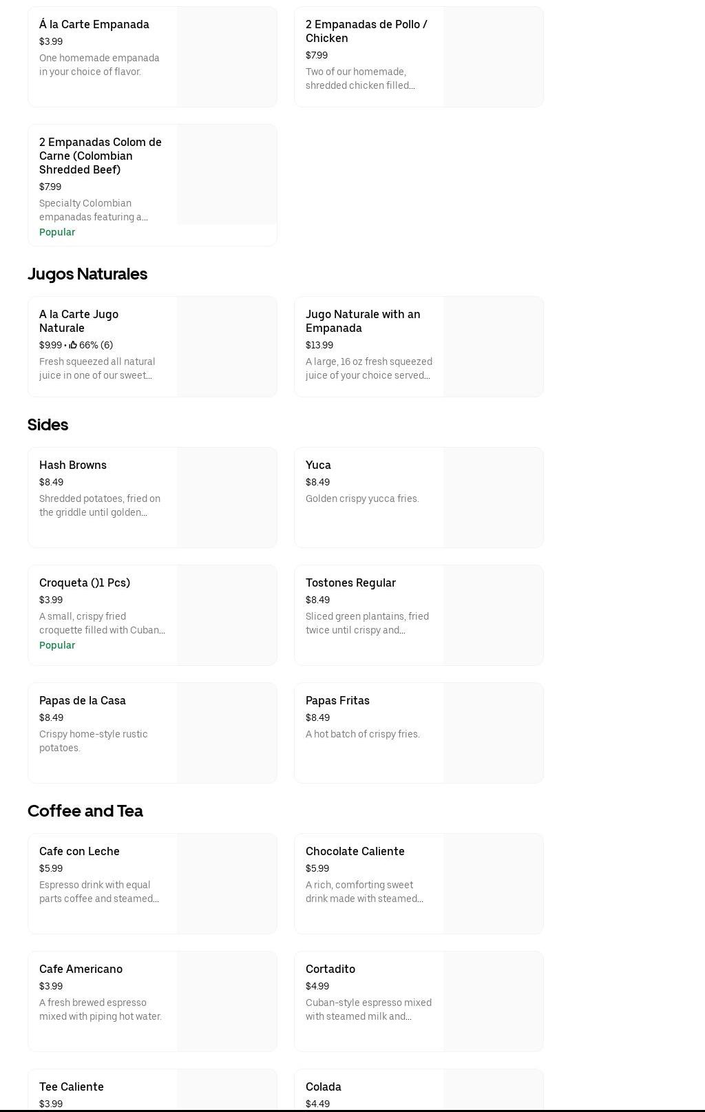Click Papas de la Casa image placeholder
Image resolution: width=705 pixels, height=1112 pixels.
click(227, 733)
